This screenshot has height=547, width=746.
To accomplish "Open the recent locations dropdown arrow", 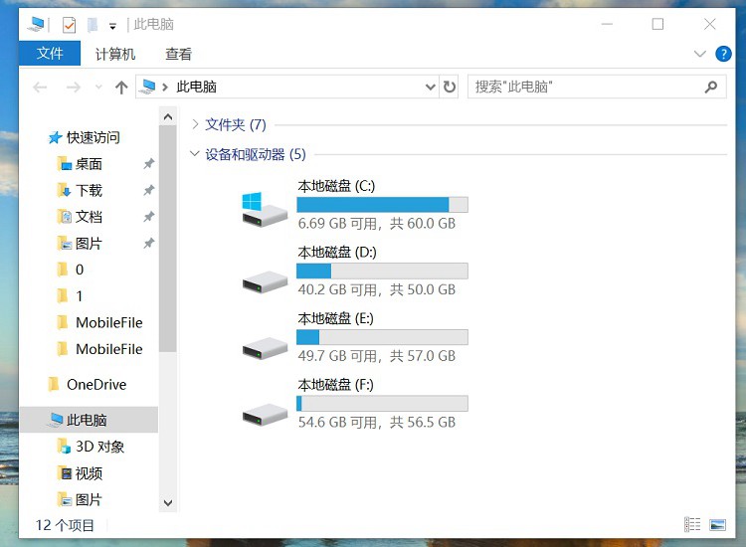I will coord(98,88).
